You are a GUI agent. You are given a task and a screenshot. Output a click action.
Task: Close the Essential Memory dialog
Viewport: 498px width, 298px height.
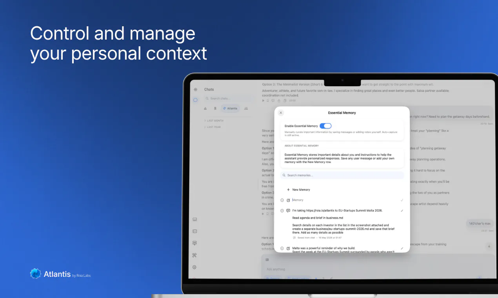281,113
